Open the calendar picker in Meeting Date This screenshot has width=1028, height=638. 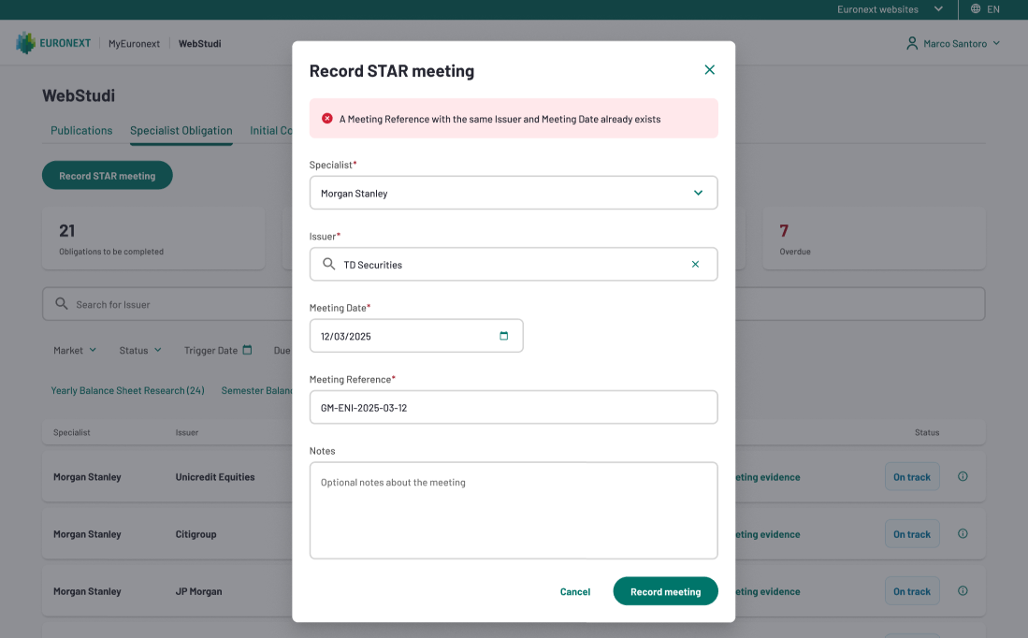point(503,336)
